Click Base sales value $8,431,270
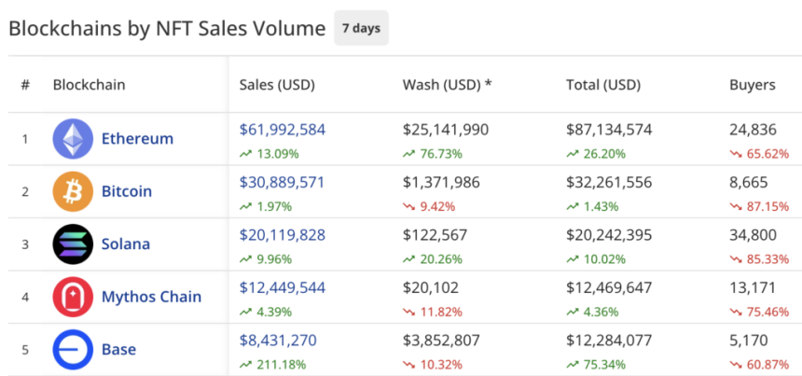 tap(278, 341)
